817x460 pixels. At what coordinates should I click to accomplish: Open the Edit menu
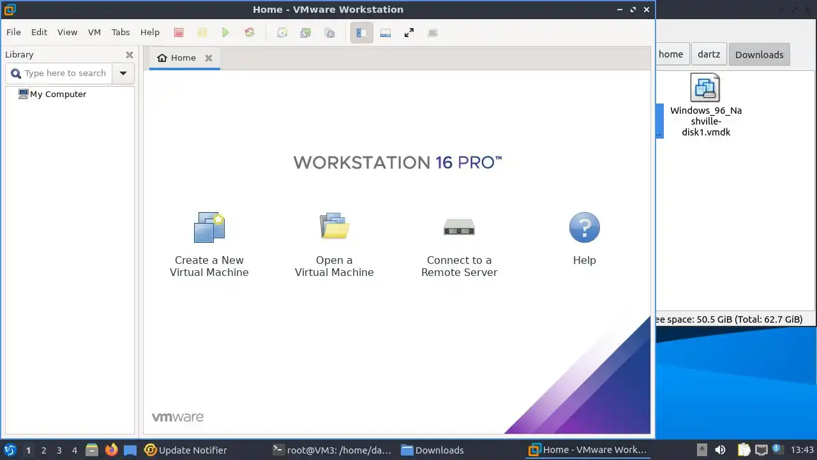tap(39, 32)
